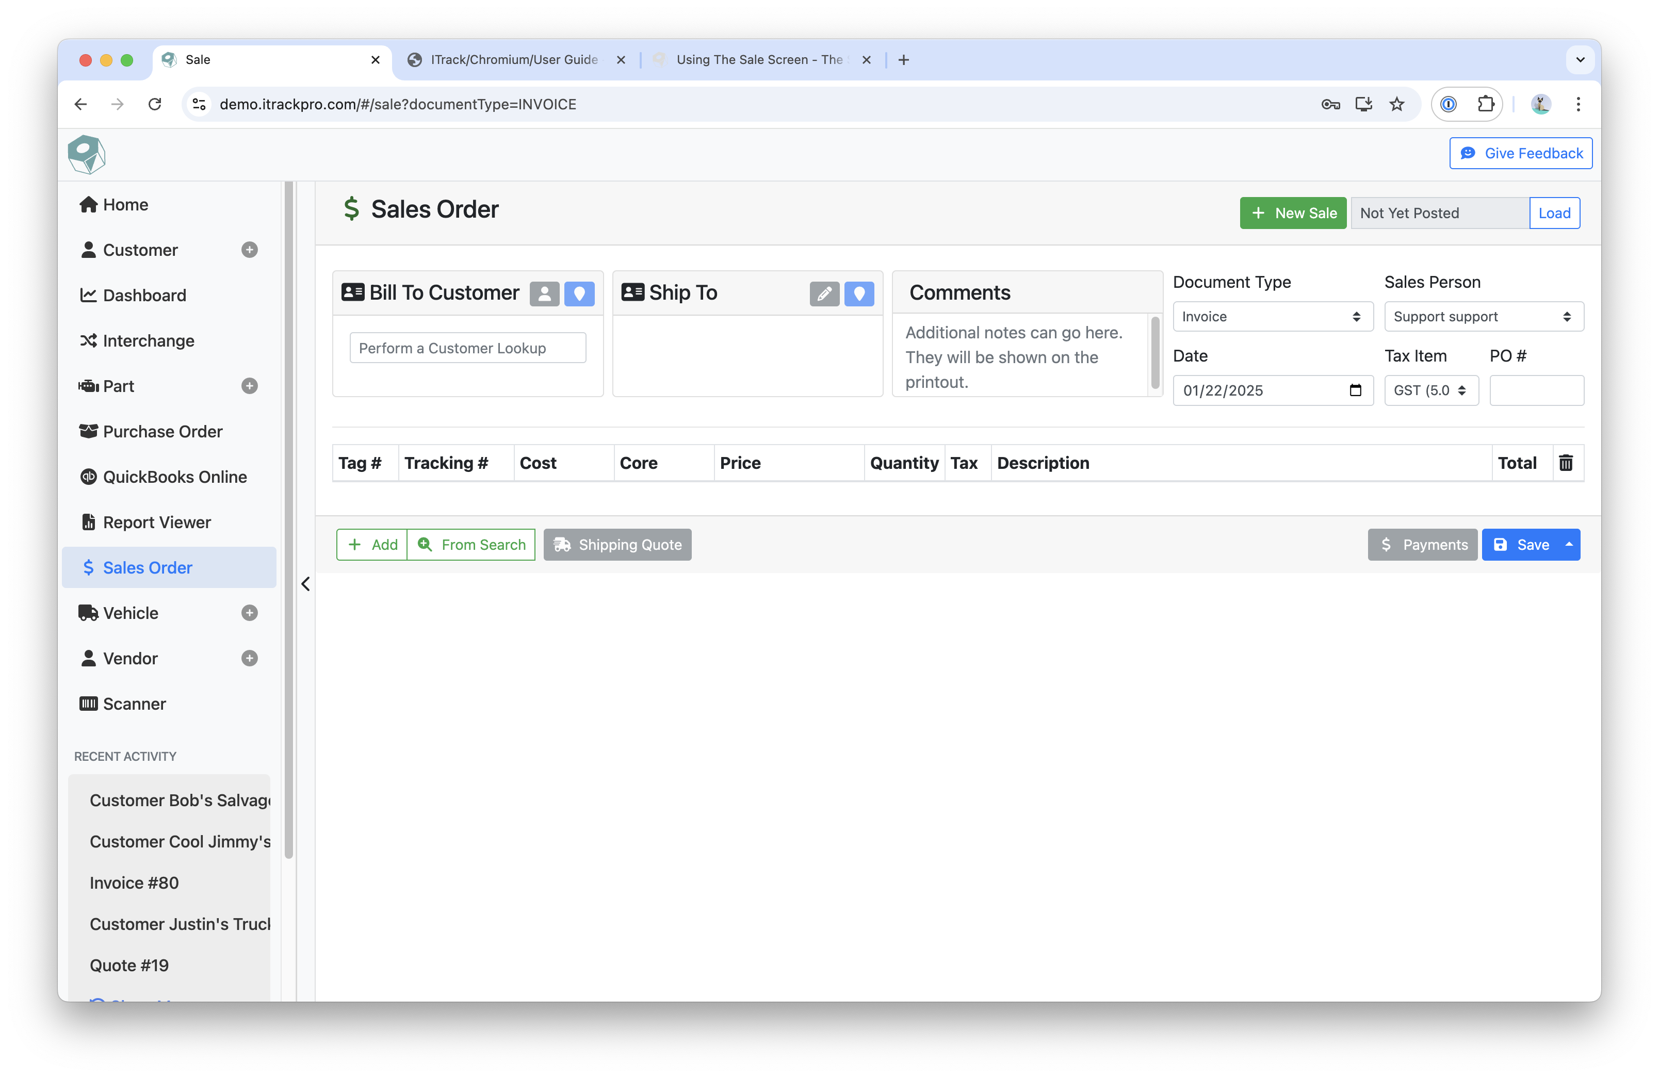This screenshot has height=1078, width=1659.
Task: Open the Document Type dropdown
Action: click(x=1272, y=316)
